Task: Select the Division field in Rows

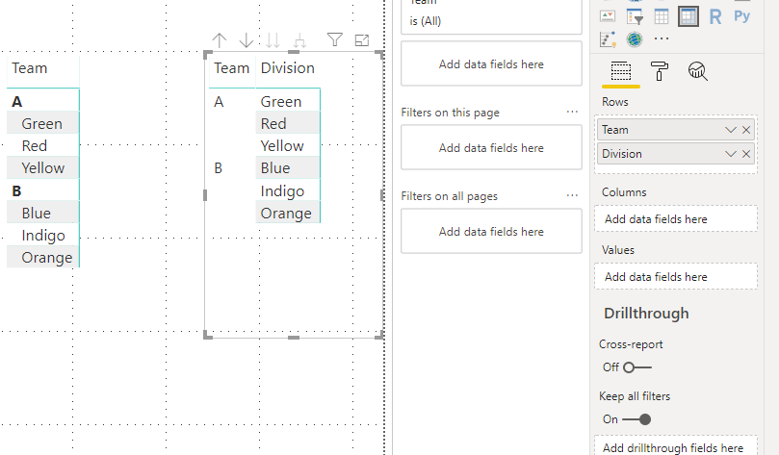Action: coord(676,154)
